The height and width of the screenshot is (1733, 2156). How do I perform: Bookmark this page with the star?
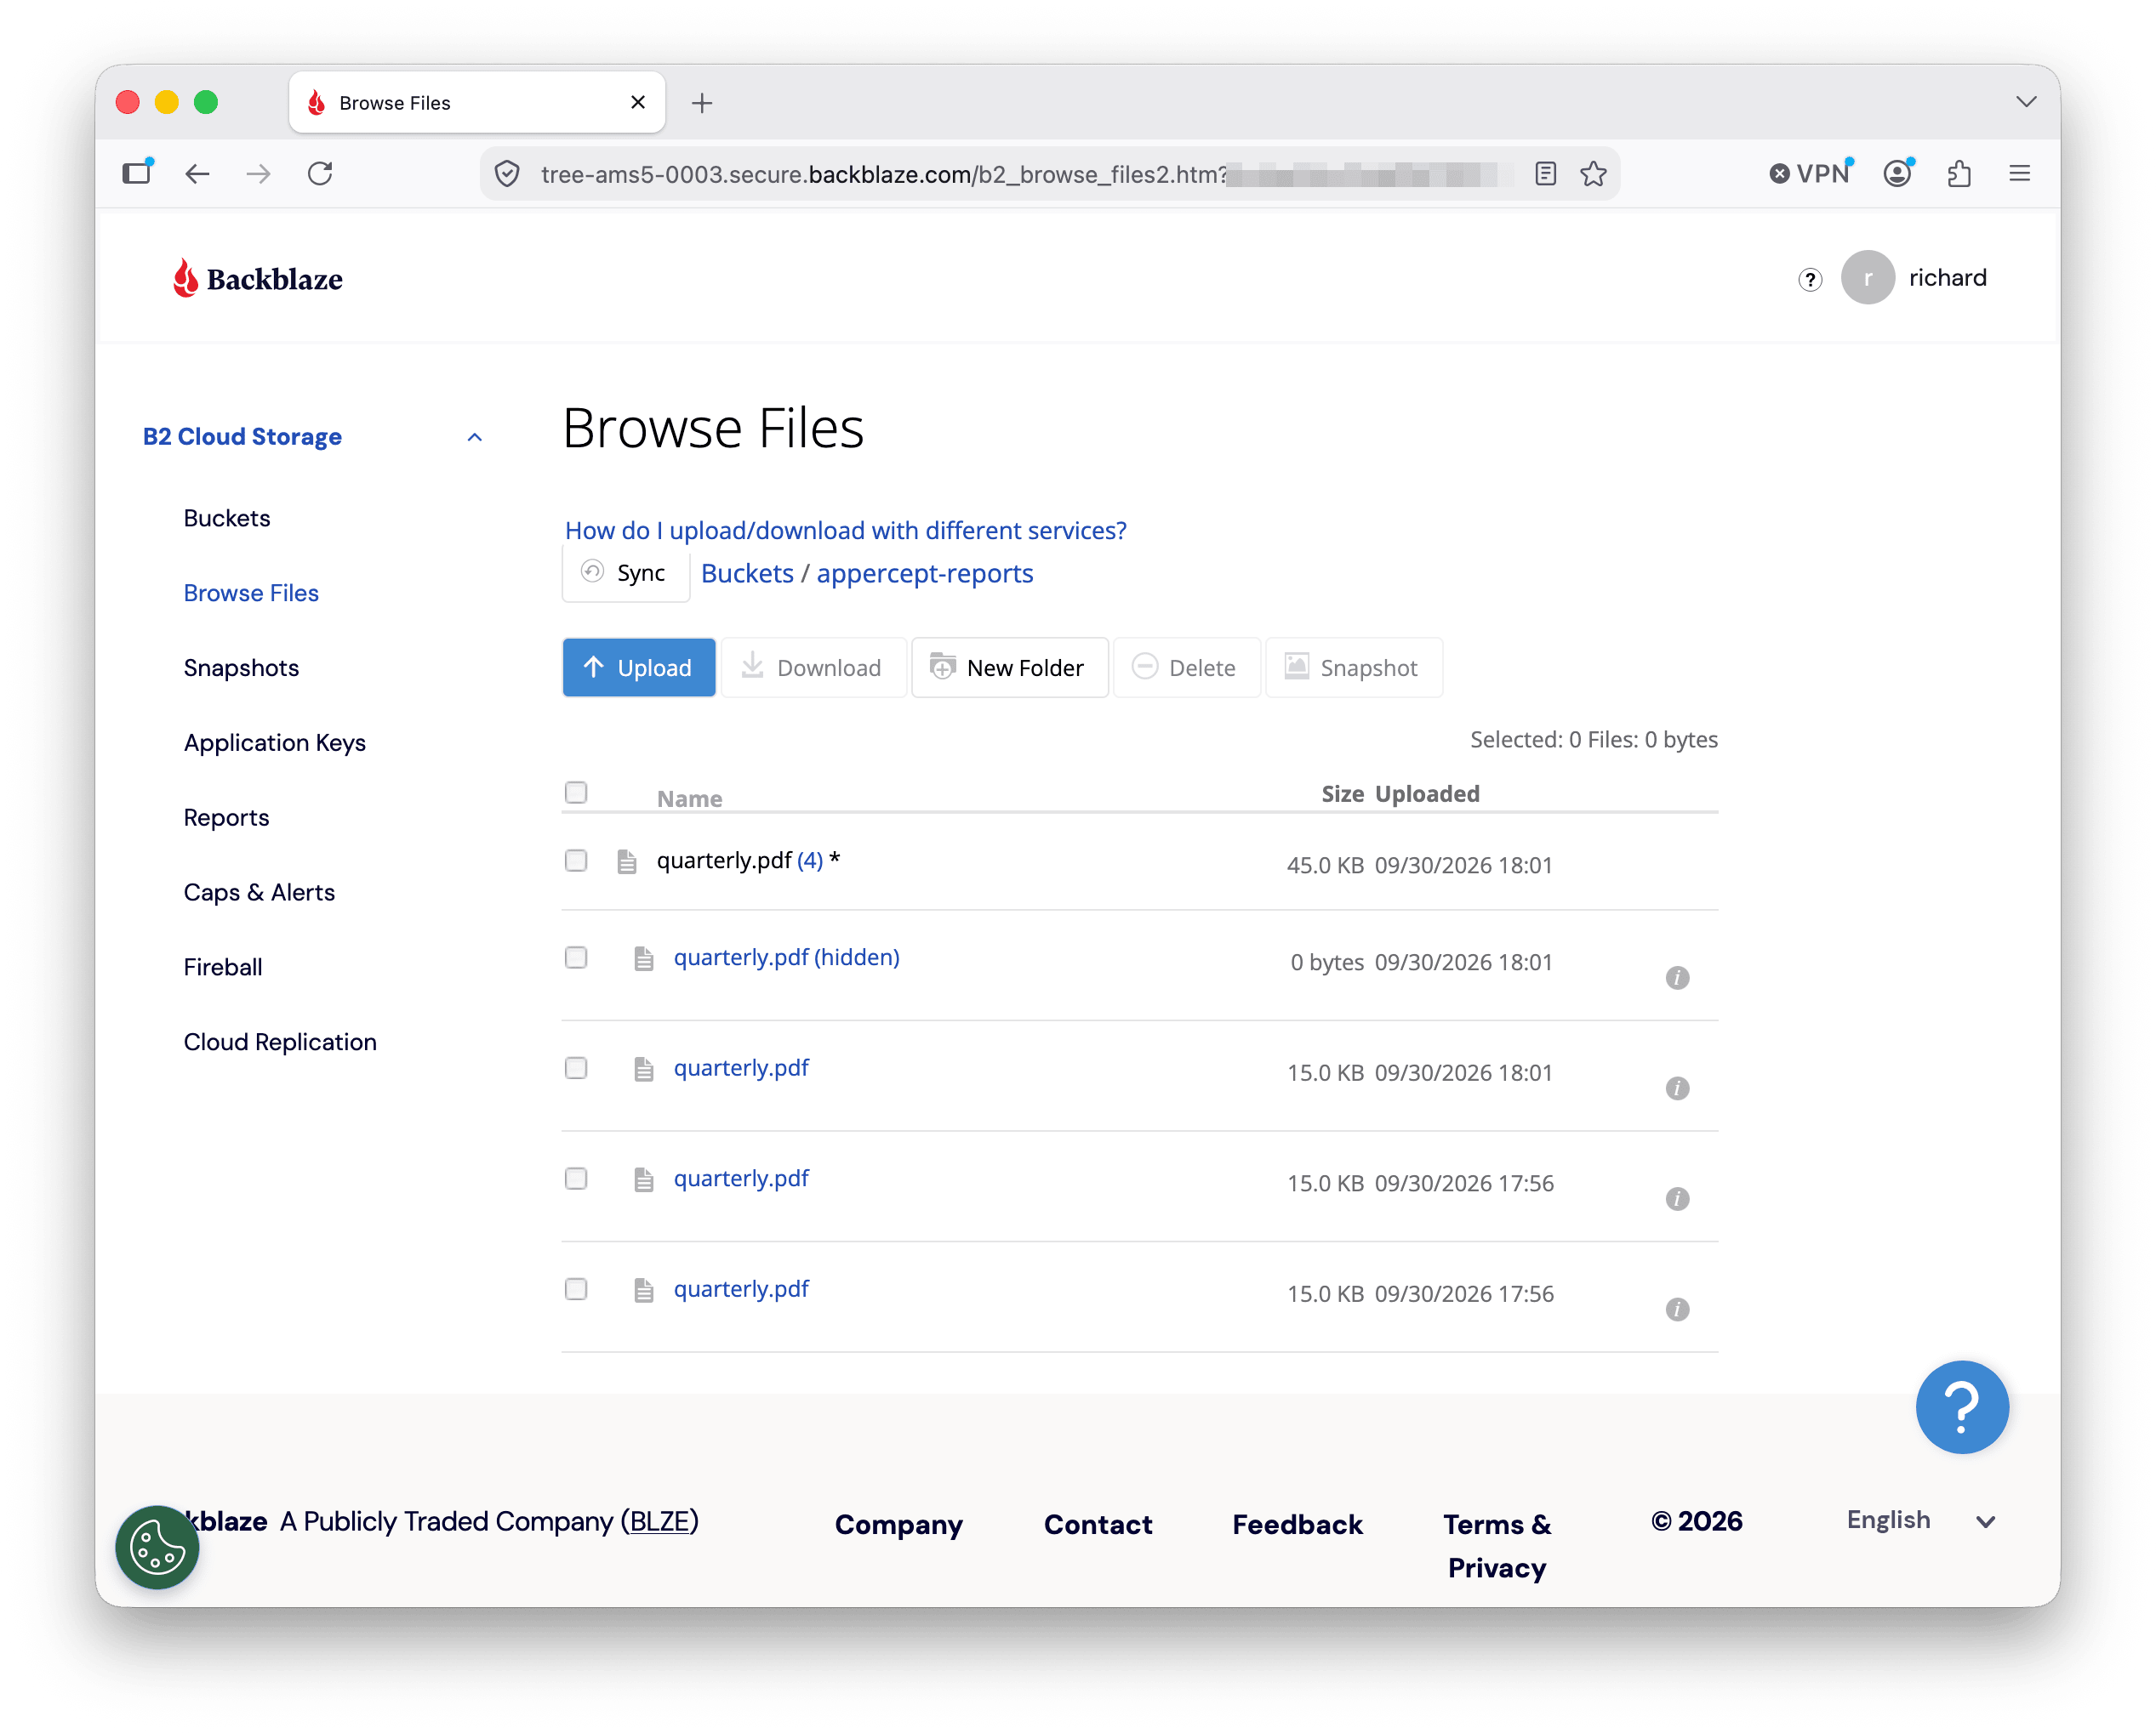[1593, 174]
